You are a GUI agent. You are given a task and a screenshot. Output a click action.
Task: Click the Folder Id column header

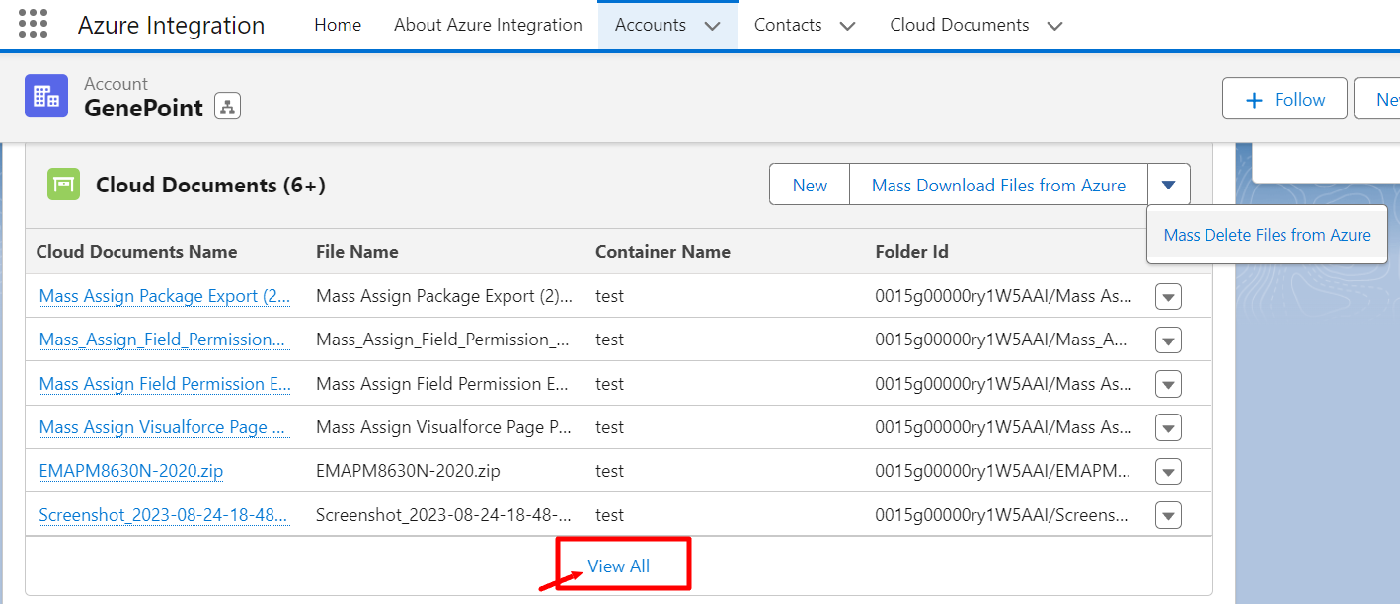911,251
